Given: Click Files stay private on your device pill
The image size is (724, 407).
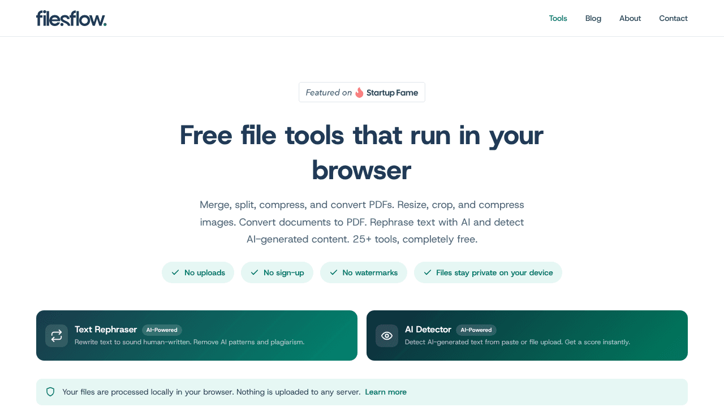Looking at the screenshot, I should 488,272.
